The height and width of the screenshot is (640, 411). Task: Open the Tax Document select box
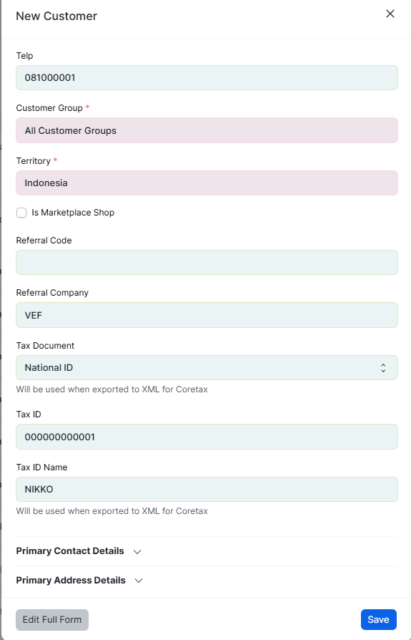[x=207, y=368]
